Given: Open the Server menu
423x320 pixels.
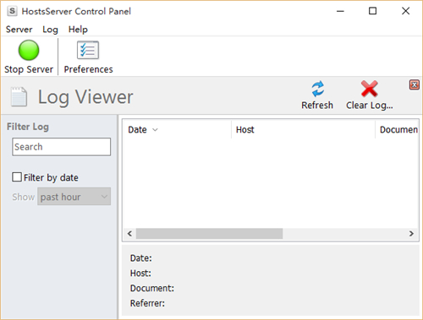Looking at the screenshot, I should (19, 30).
